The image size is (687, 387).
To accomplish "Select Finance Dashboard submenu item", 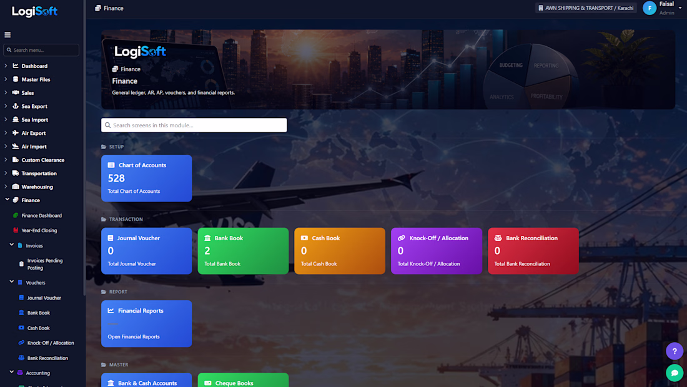I will tap(41, 215).
